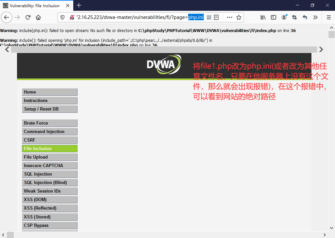The image size is (335, 238).
Task: Select Command Injection in sidebar
Action: tap(50, 132)
